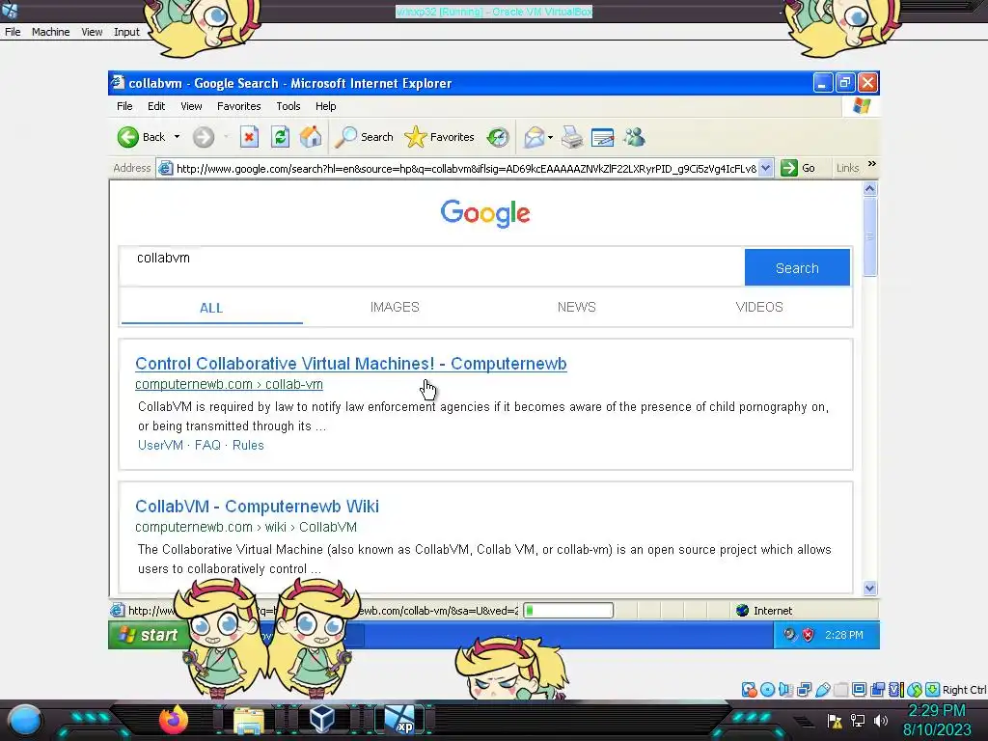Screen dimensions: 988x741
Task: Open the Rules sitelink
Action: (x=248, y=445)
